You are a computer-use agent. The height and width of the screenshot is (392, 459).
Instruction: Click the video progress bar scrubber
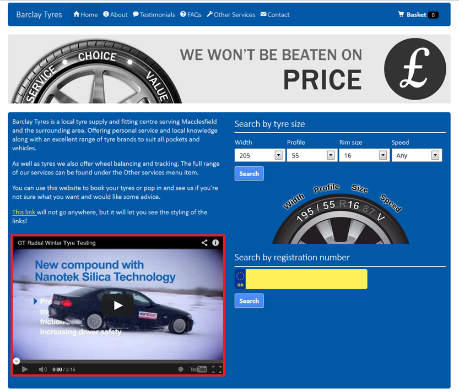coord(17,361)
